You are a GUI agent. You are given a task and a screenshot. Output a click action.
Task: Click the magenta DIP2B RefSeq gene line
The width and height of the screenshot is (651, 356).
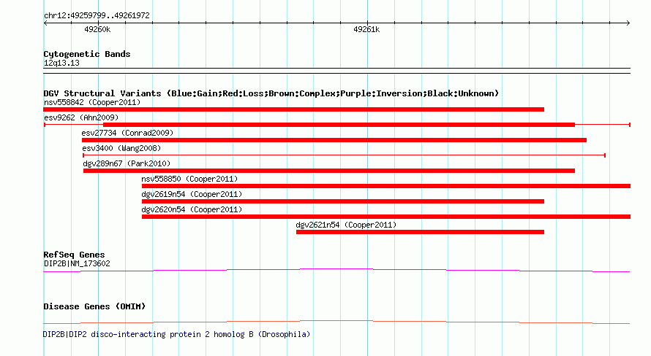coord(336,271)
